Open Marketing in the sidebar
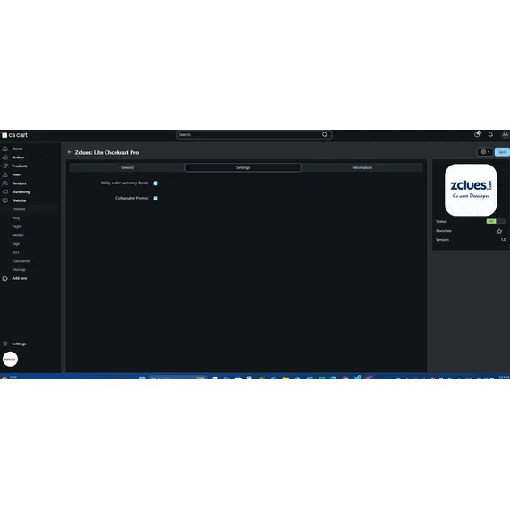 [x=21, y=191]
